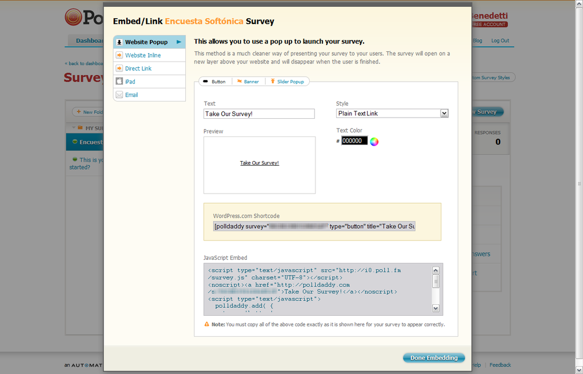Choose the Slider Popup embed type
583x374 pixels.
coord(290,81)
